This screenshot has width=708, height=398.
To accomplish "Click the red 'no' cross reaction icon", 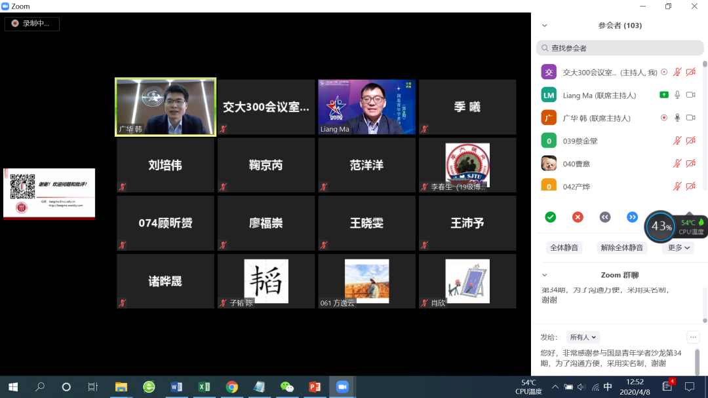I will pos(578,217).
